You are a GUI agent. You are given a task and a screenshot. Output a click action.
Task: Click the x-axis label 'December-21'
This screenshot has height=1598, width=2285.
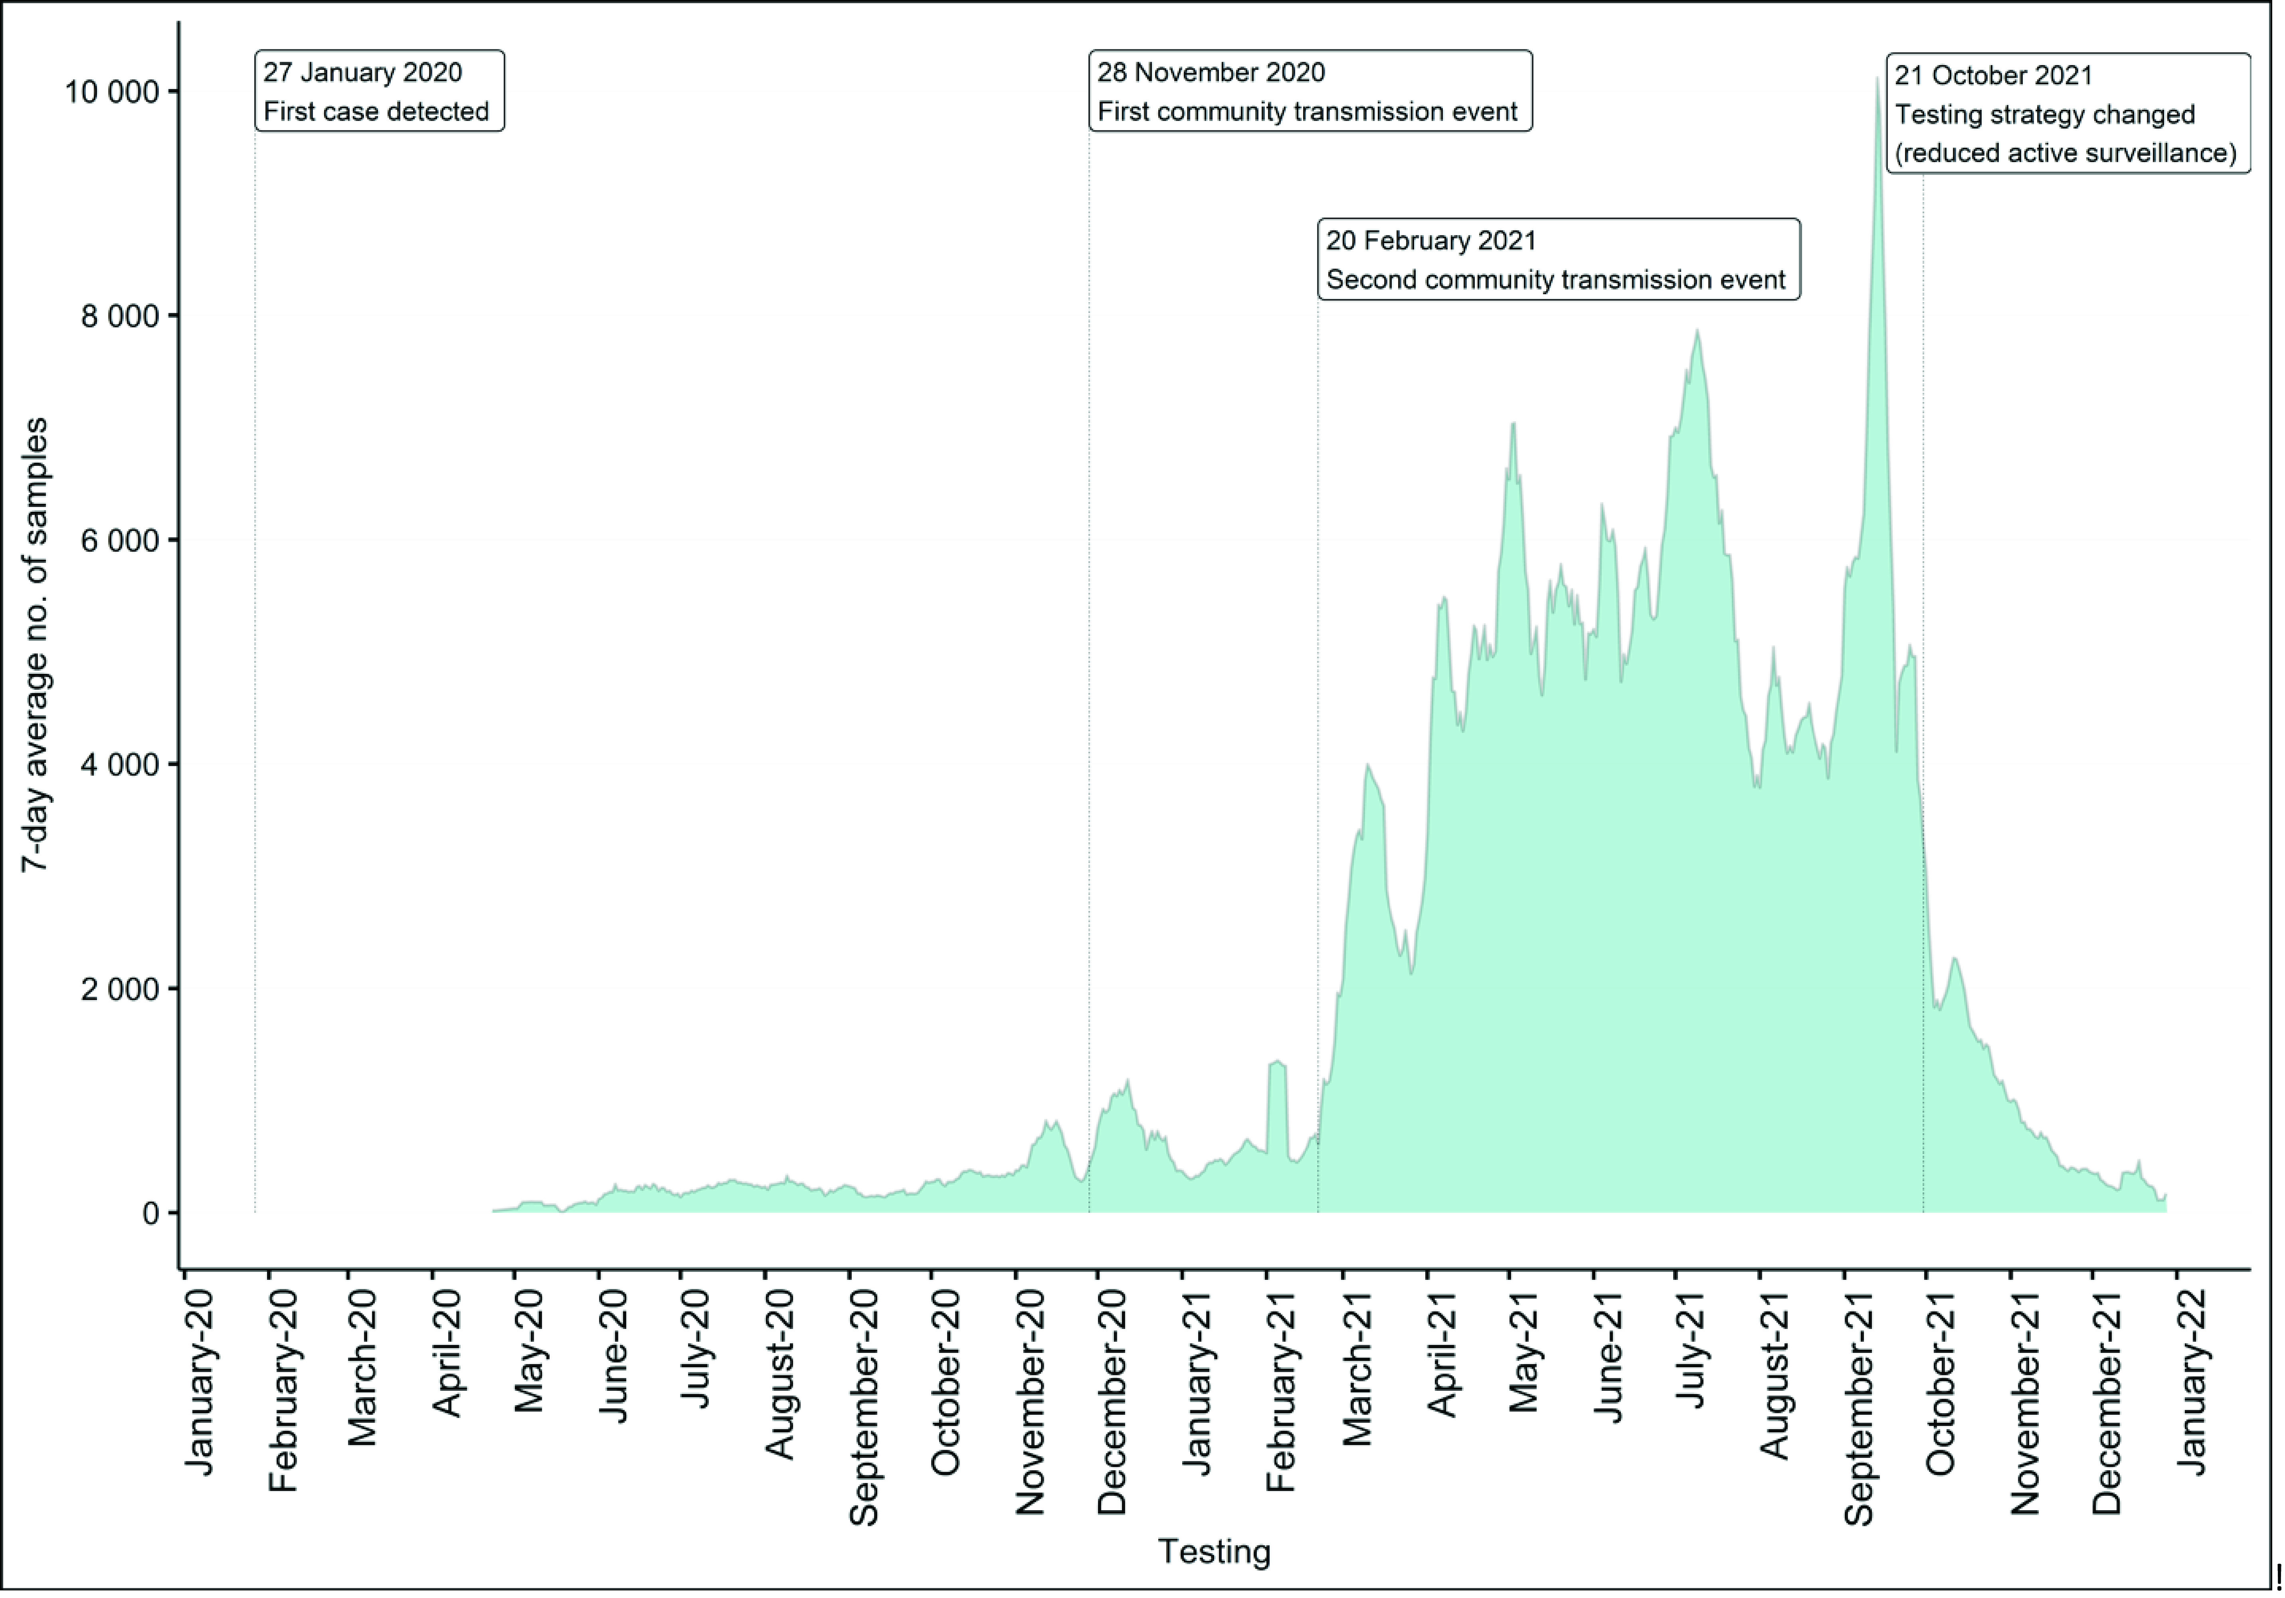tap(2108, 1402)
